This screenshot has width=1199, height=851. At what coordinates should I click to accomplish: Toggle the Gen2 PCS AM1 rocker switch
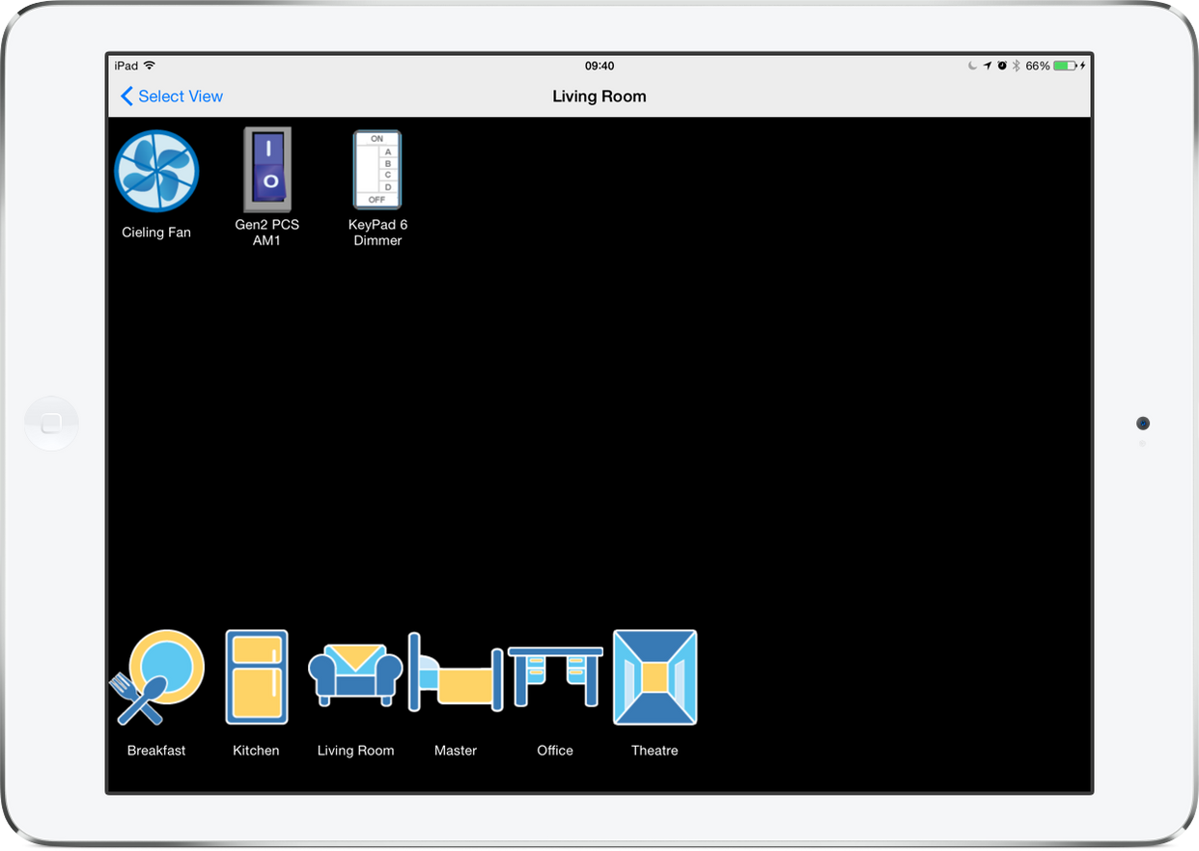(x=266, y=169)
